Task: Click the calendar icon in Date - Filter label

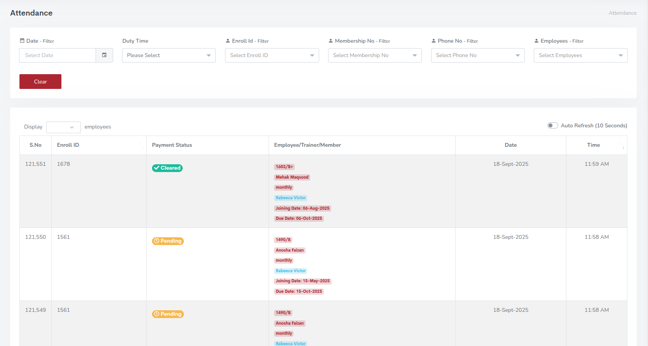Action: (x=22, y=41)
